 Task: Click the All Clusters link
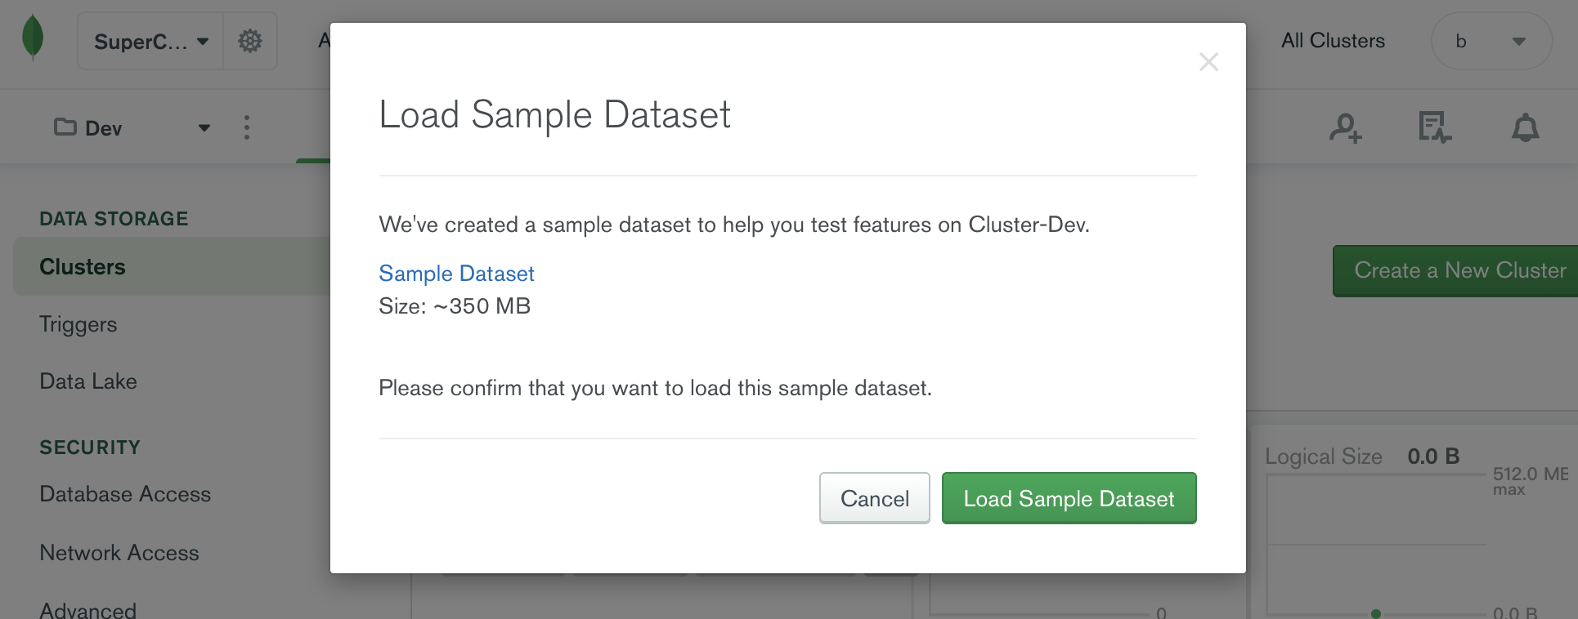pos(1333,41)
